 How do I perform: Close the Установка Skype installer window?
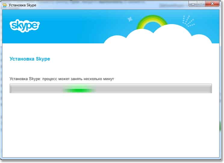pyautogui.click(x=212, y=4)
